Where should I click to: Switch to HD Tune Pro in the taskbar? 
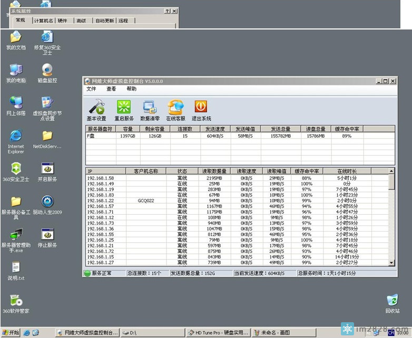218,333
